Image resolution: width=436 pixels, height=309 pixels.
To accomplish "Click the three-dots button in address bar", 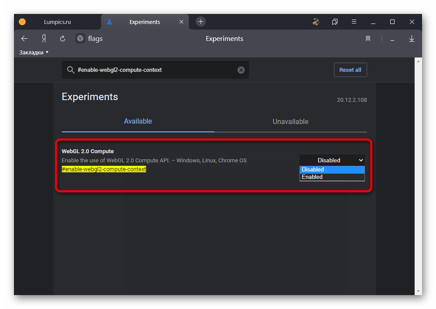I will 392,39.
